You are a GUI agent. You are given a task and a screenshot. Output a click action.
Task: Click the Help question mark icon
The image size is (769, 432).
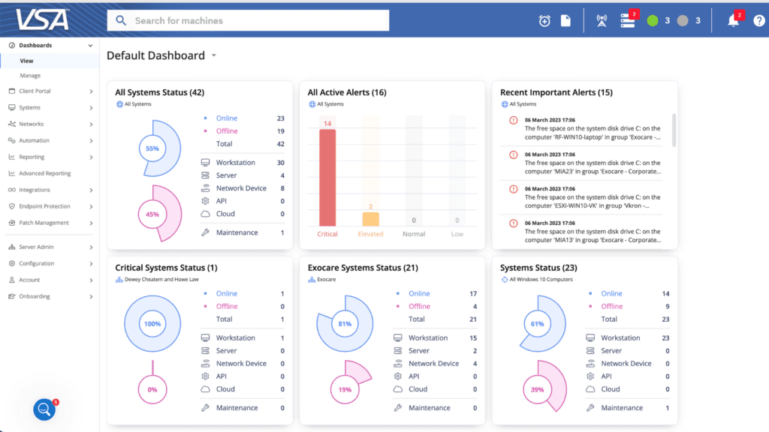coord(758,20)
